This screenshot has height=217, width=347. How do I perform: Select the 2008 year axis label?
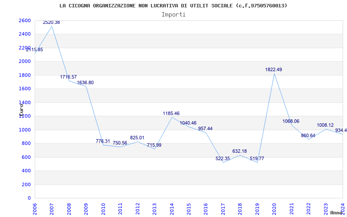coord(69,208)
